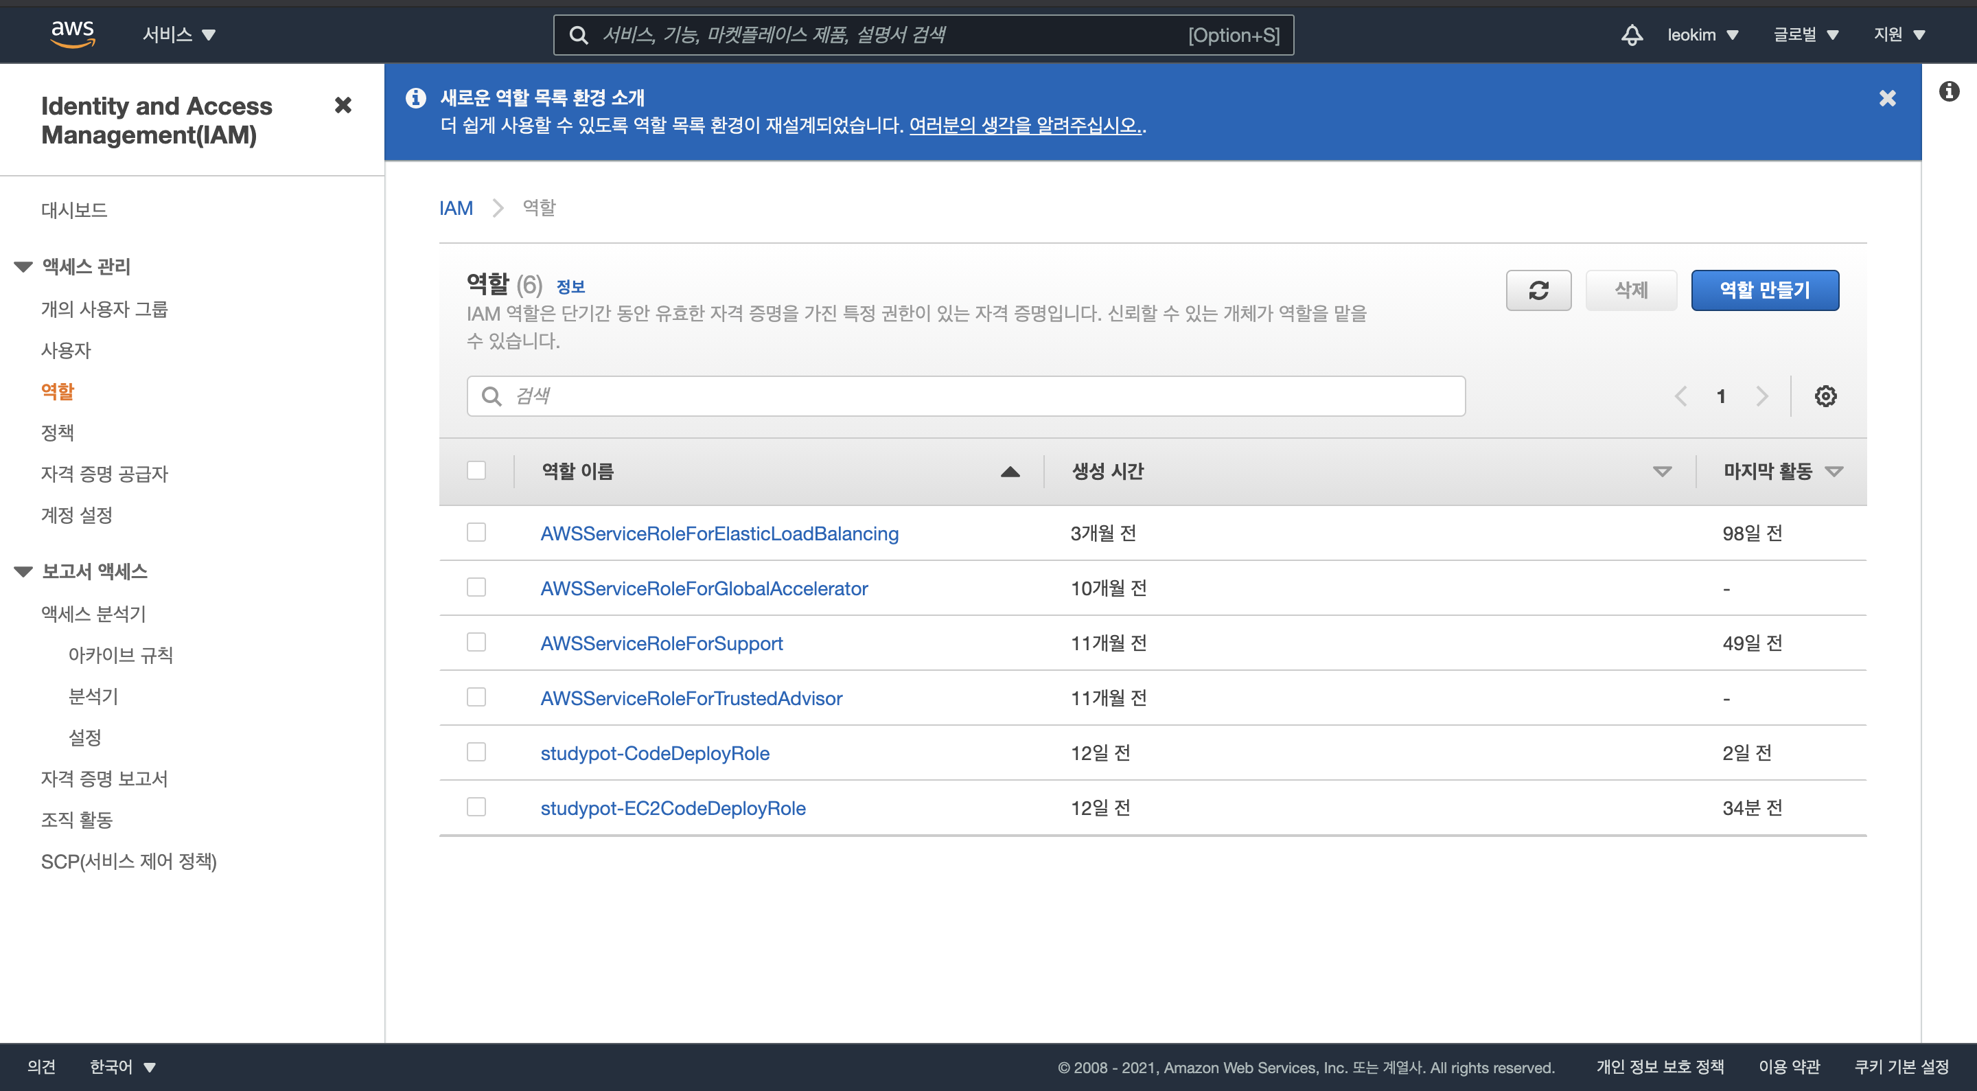Image resolution: width=1977 pixels, height=1091 pixels.
Task: Click page number 1 in pagination
Action: click(1722, 396)
